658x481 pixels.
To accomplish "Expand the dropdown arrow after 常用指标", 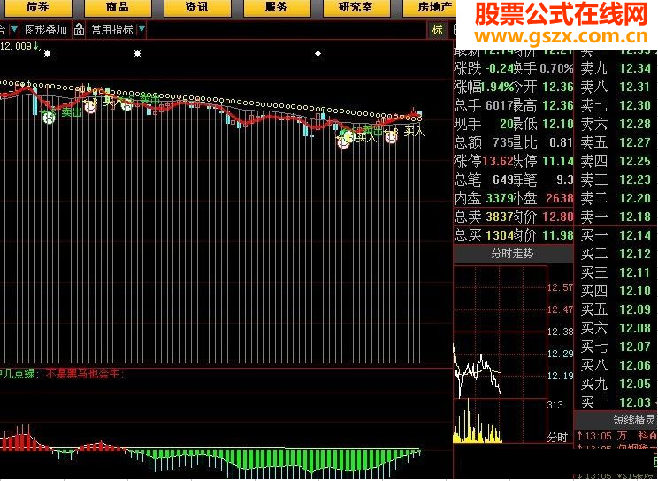I will [x=142, y=29].
